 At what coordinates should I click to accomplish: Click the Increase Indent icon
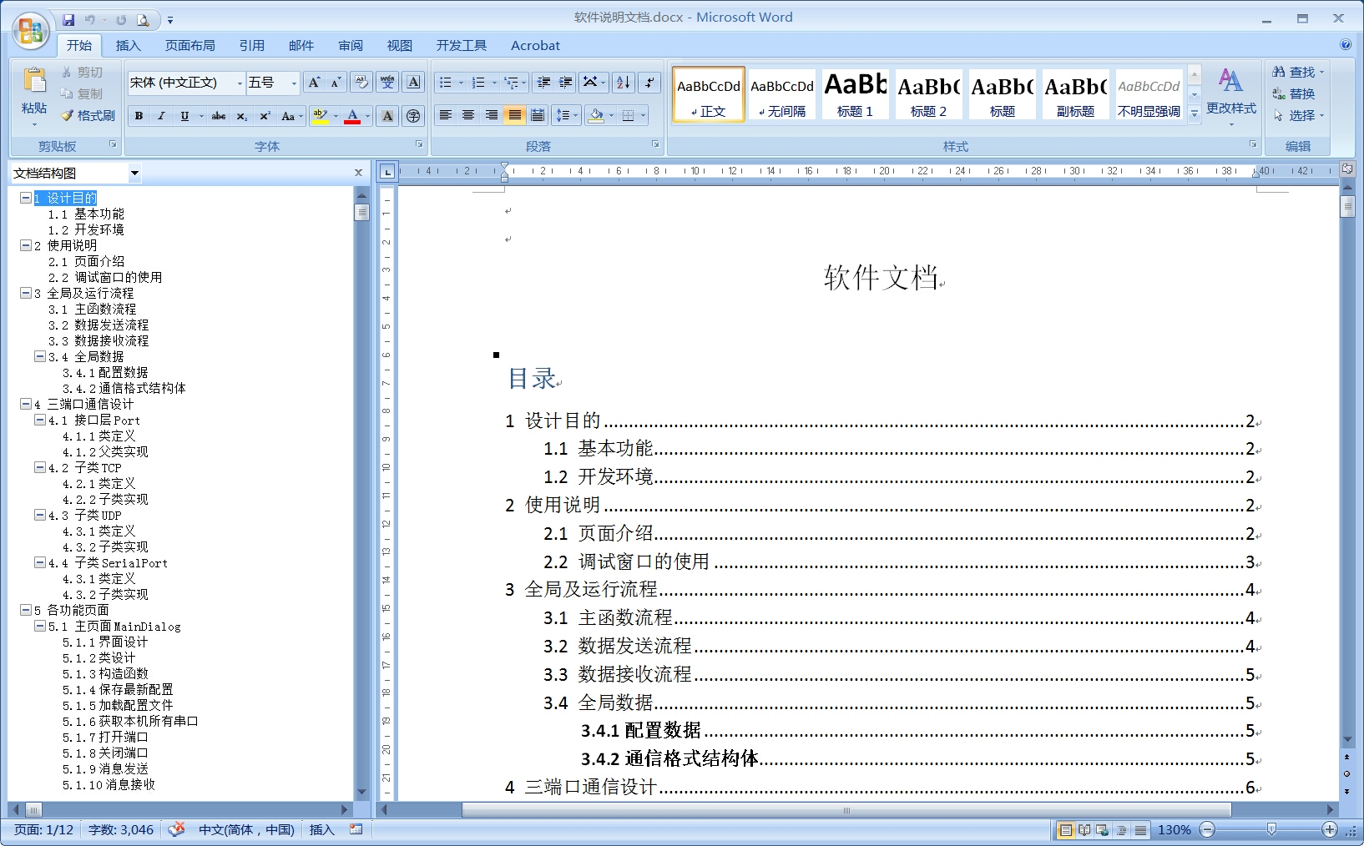click(x=566, y=82)
